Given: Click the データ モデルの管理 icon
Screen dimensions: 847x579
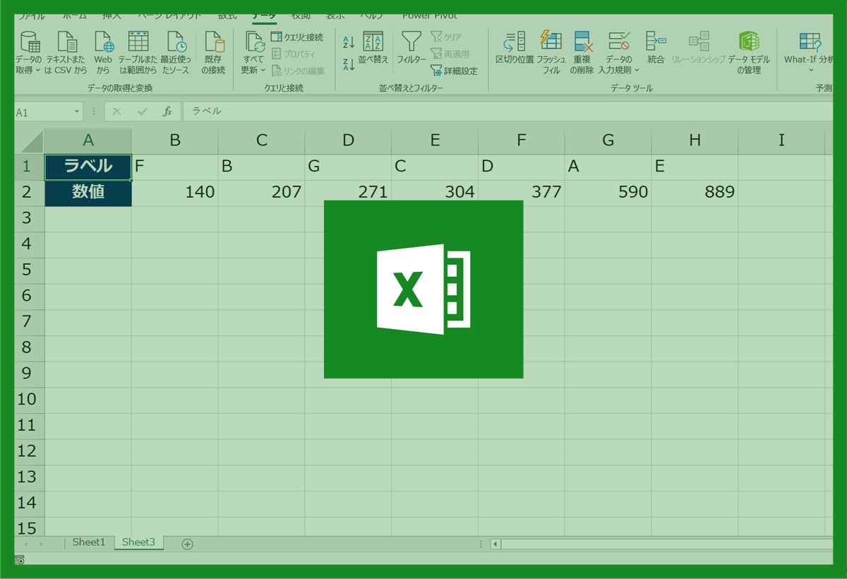Looking at the screenshot, I should pos(748,42).
